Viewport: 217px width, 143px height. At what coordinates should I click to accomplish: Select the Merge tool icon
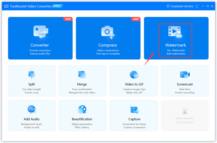click(x=82, y=75)
